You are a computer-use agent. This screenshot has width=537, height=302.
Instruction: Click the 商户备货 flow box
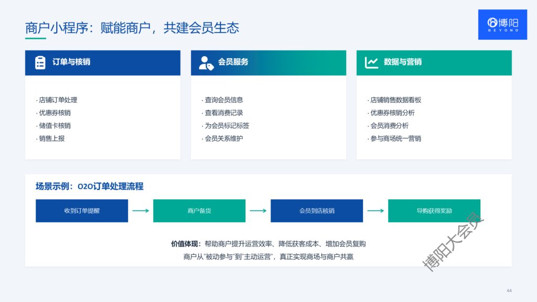tap(199, 211)
